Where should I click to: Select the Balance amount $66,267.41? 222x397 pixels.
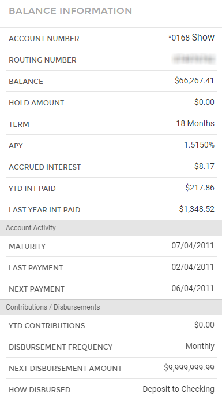pyautogui.click(x=194, y=80)
